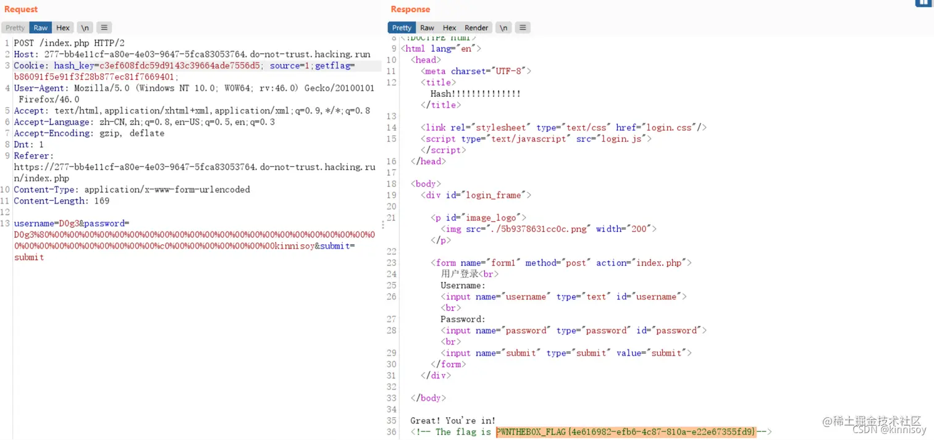The width and height of the screenshot is (934, 440).
Task: Click the Dnt: 1 header line
Action: [x=29, y=144]
